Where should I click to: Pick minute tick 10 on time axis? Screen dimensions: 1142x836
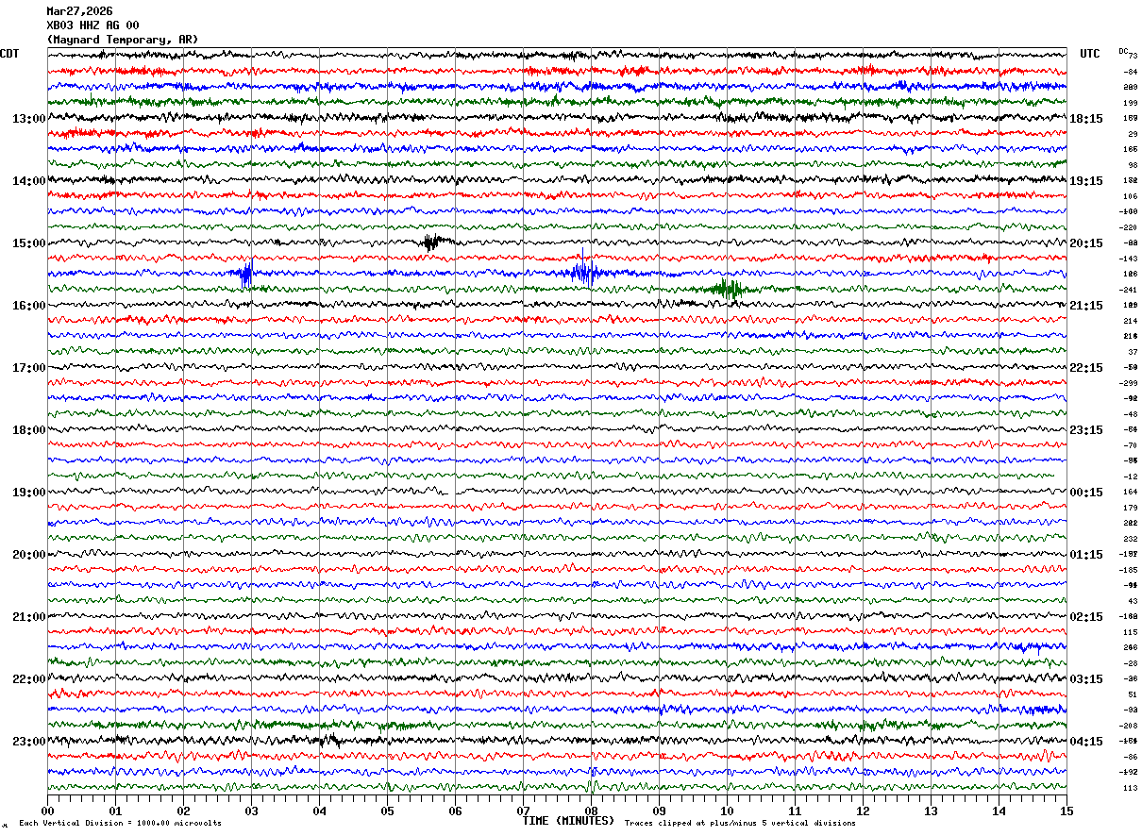pyautogui.click(x=727, y=811)
